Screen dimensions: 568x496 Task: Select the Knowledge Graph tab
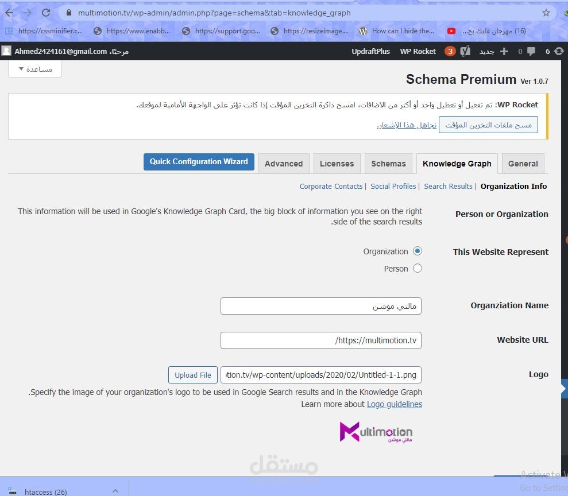457,164
